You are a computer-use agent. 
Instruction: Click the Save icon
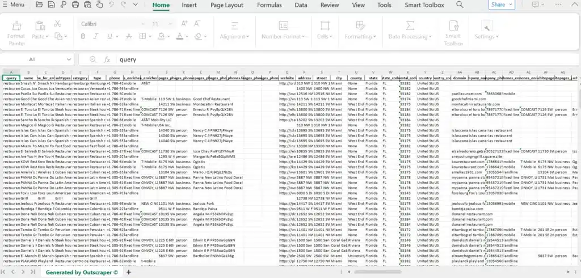pos(51,5)
